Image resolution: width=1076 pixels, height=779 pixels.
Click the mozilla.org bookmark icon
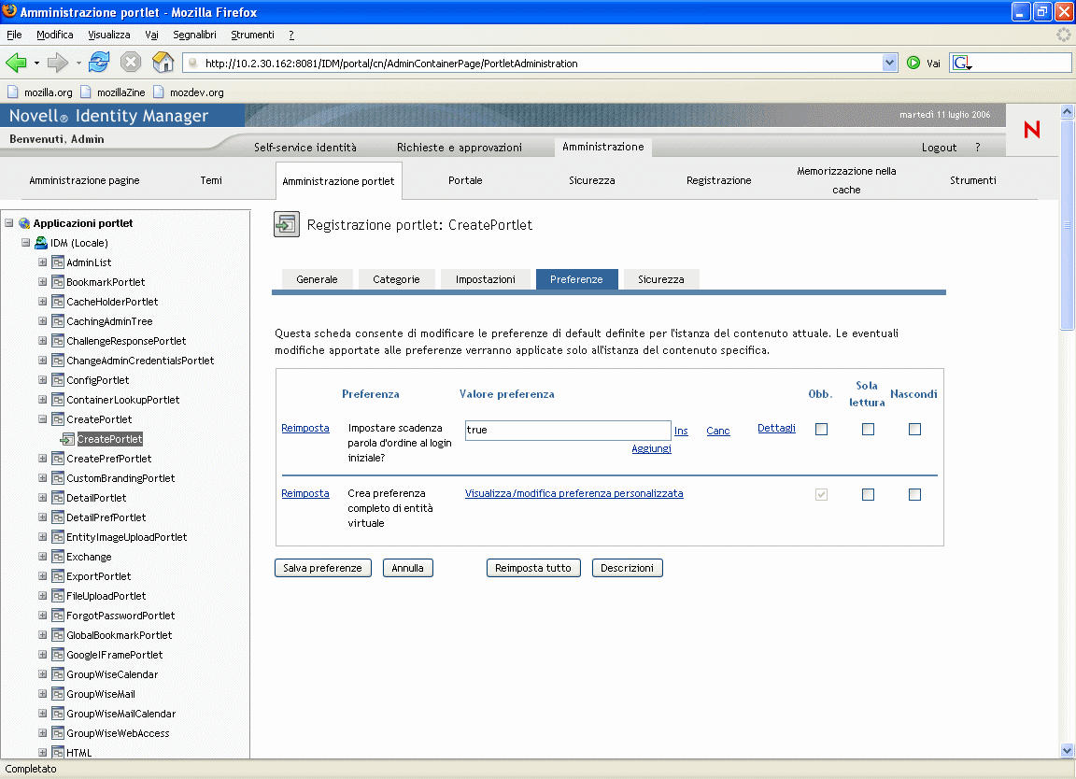coord(13,92)
